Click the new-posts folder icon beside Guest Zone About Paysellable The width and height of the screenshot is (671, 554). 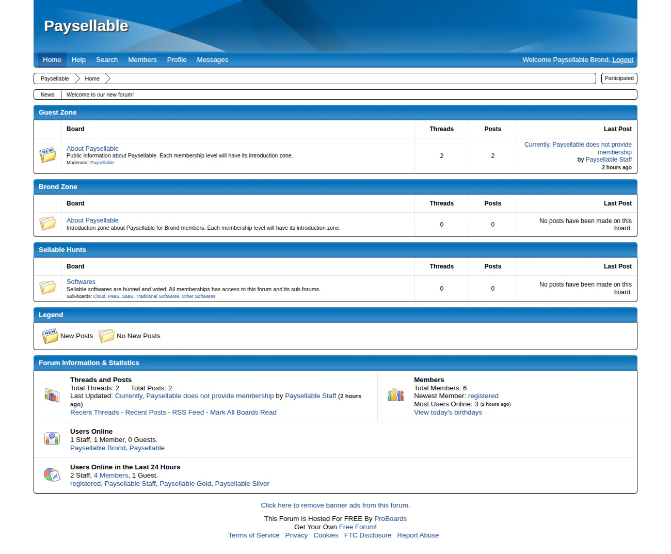point(48,155)
